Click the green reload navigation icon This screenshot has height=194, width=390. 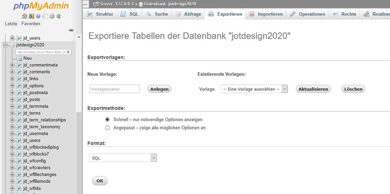pos(58,16)
